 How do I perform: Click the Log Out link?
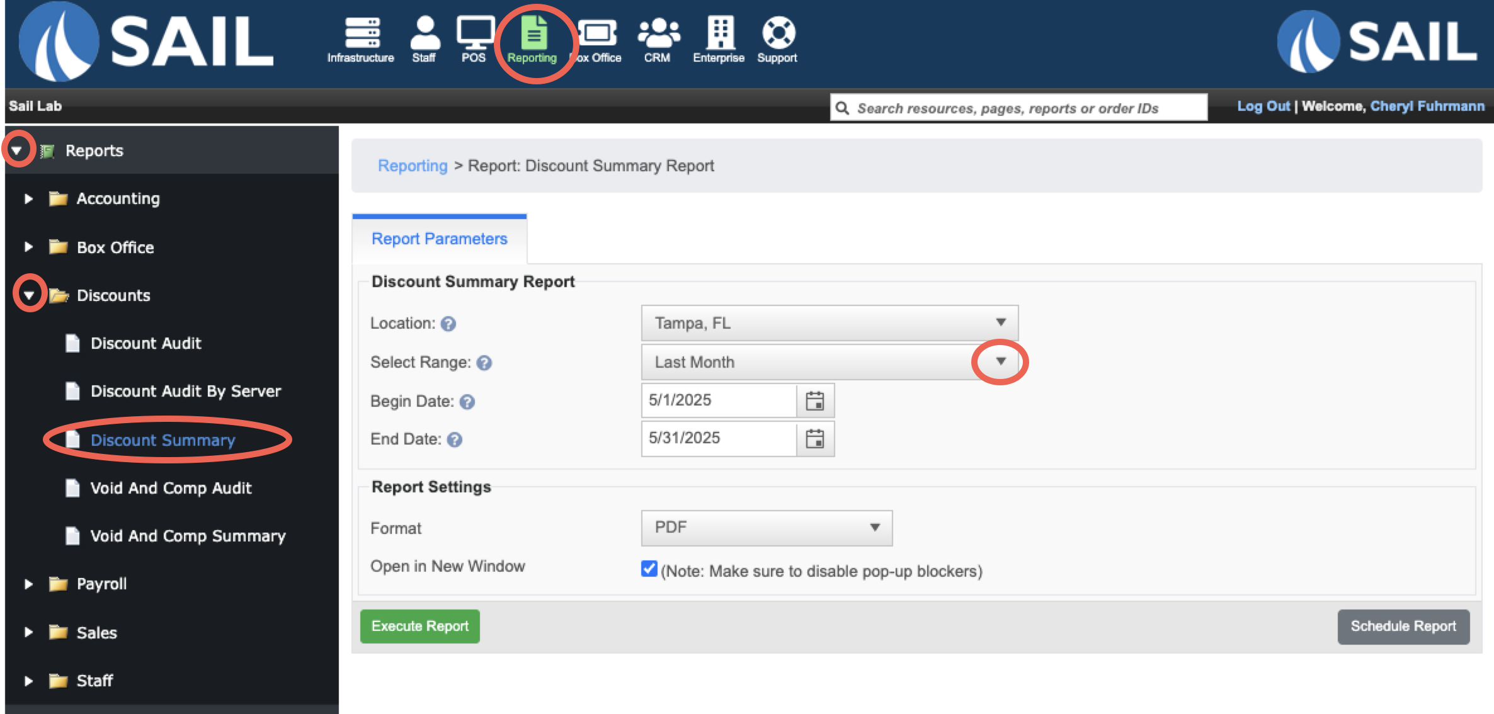[x=1263, y=106]
